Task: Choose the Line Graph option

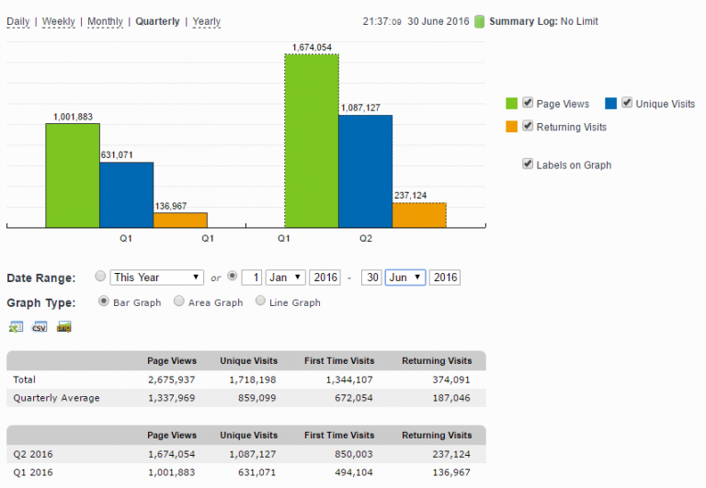Action: pos(260,301)
